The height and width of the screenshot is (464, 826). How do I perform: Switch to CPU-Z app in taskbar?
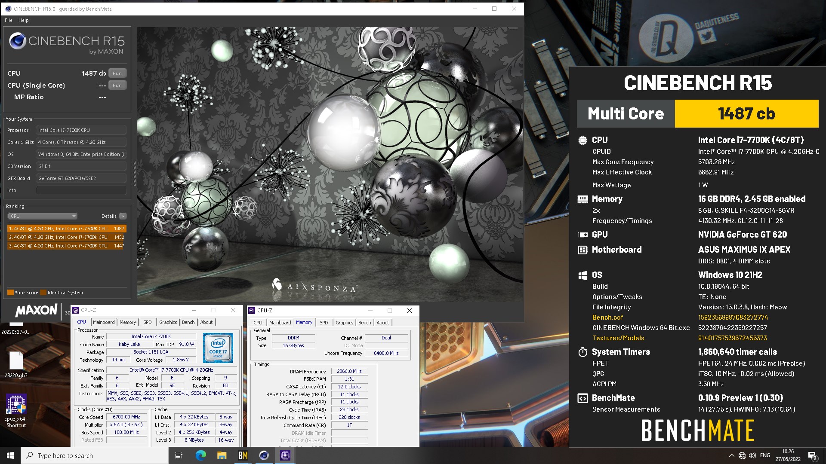[x=285, y=455]
